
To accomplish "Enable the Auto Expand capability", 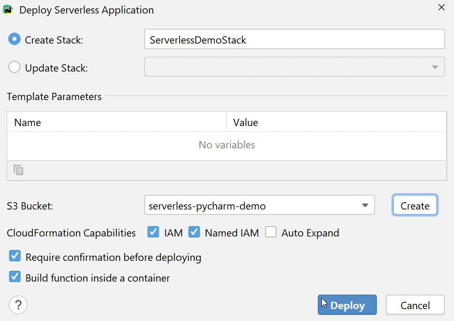I will 271,232.
